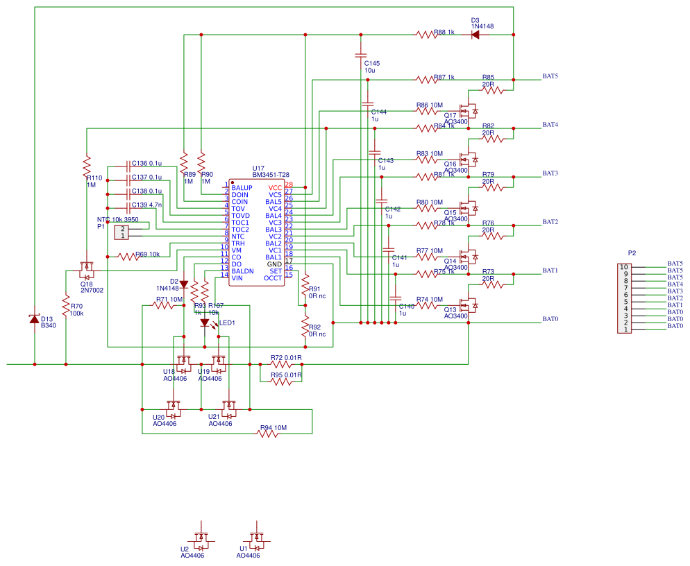Select the BAT2 net label beside R76
The height and width of the screenshot is (566, 690).
click(550, 222)
